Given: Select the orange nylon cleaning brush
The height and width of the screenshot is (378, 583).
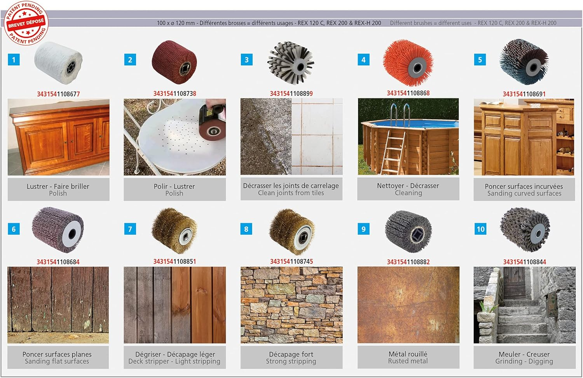Looking at the screenshot, I should tap(408, 62).
